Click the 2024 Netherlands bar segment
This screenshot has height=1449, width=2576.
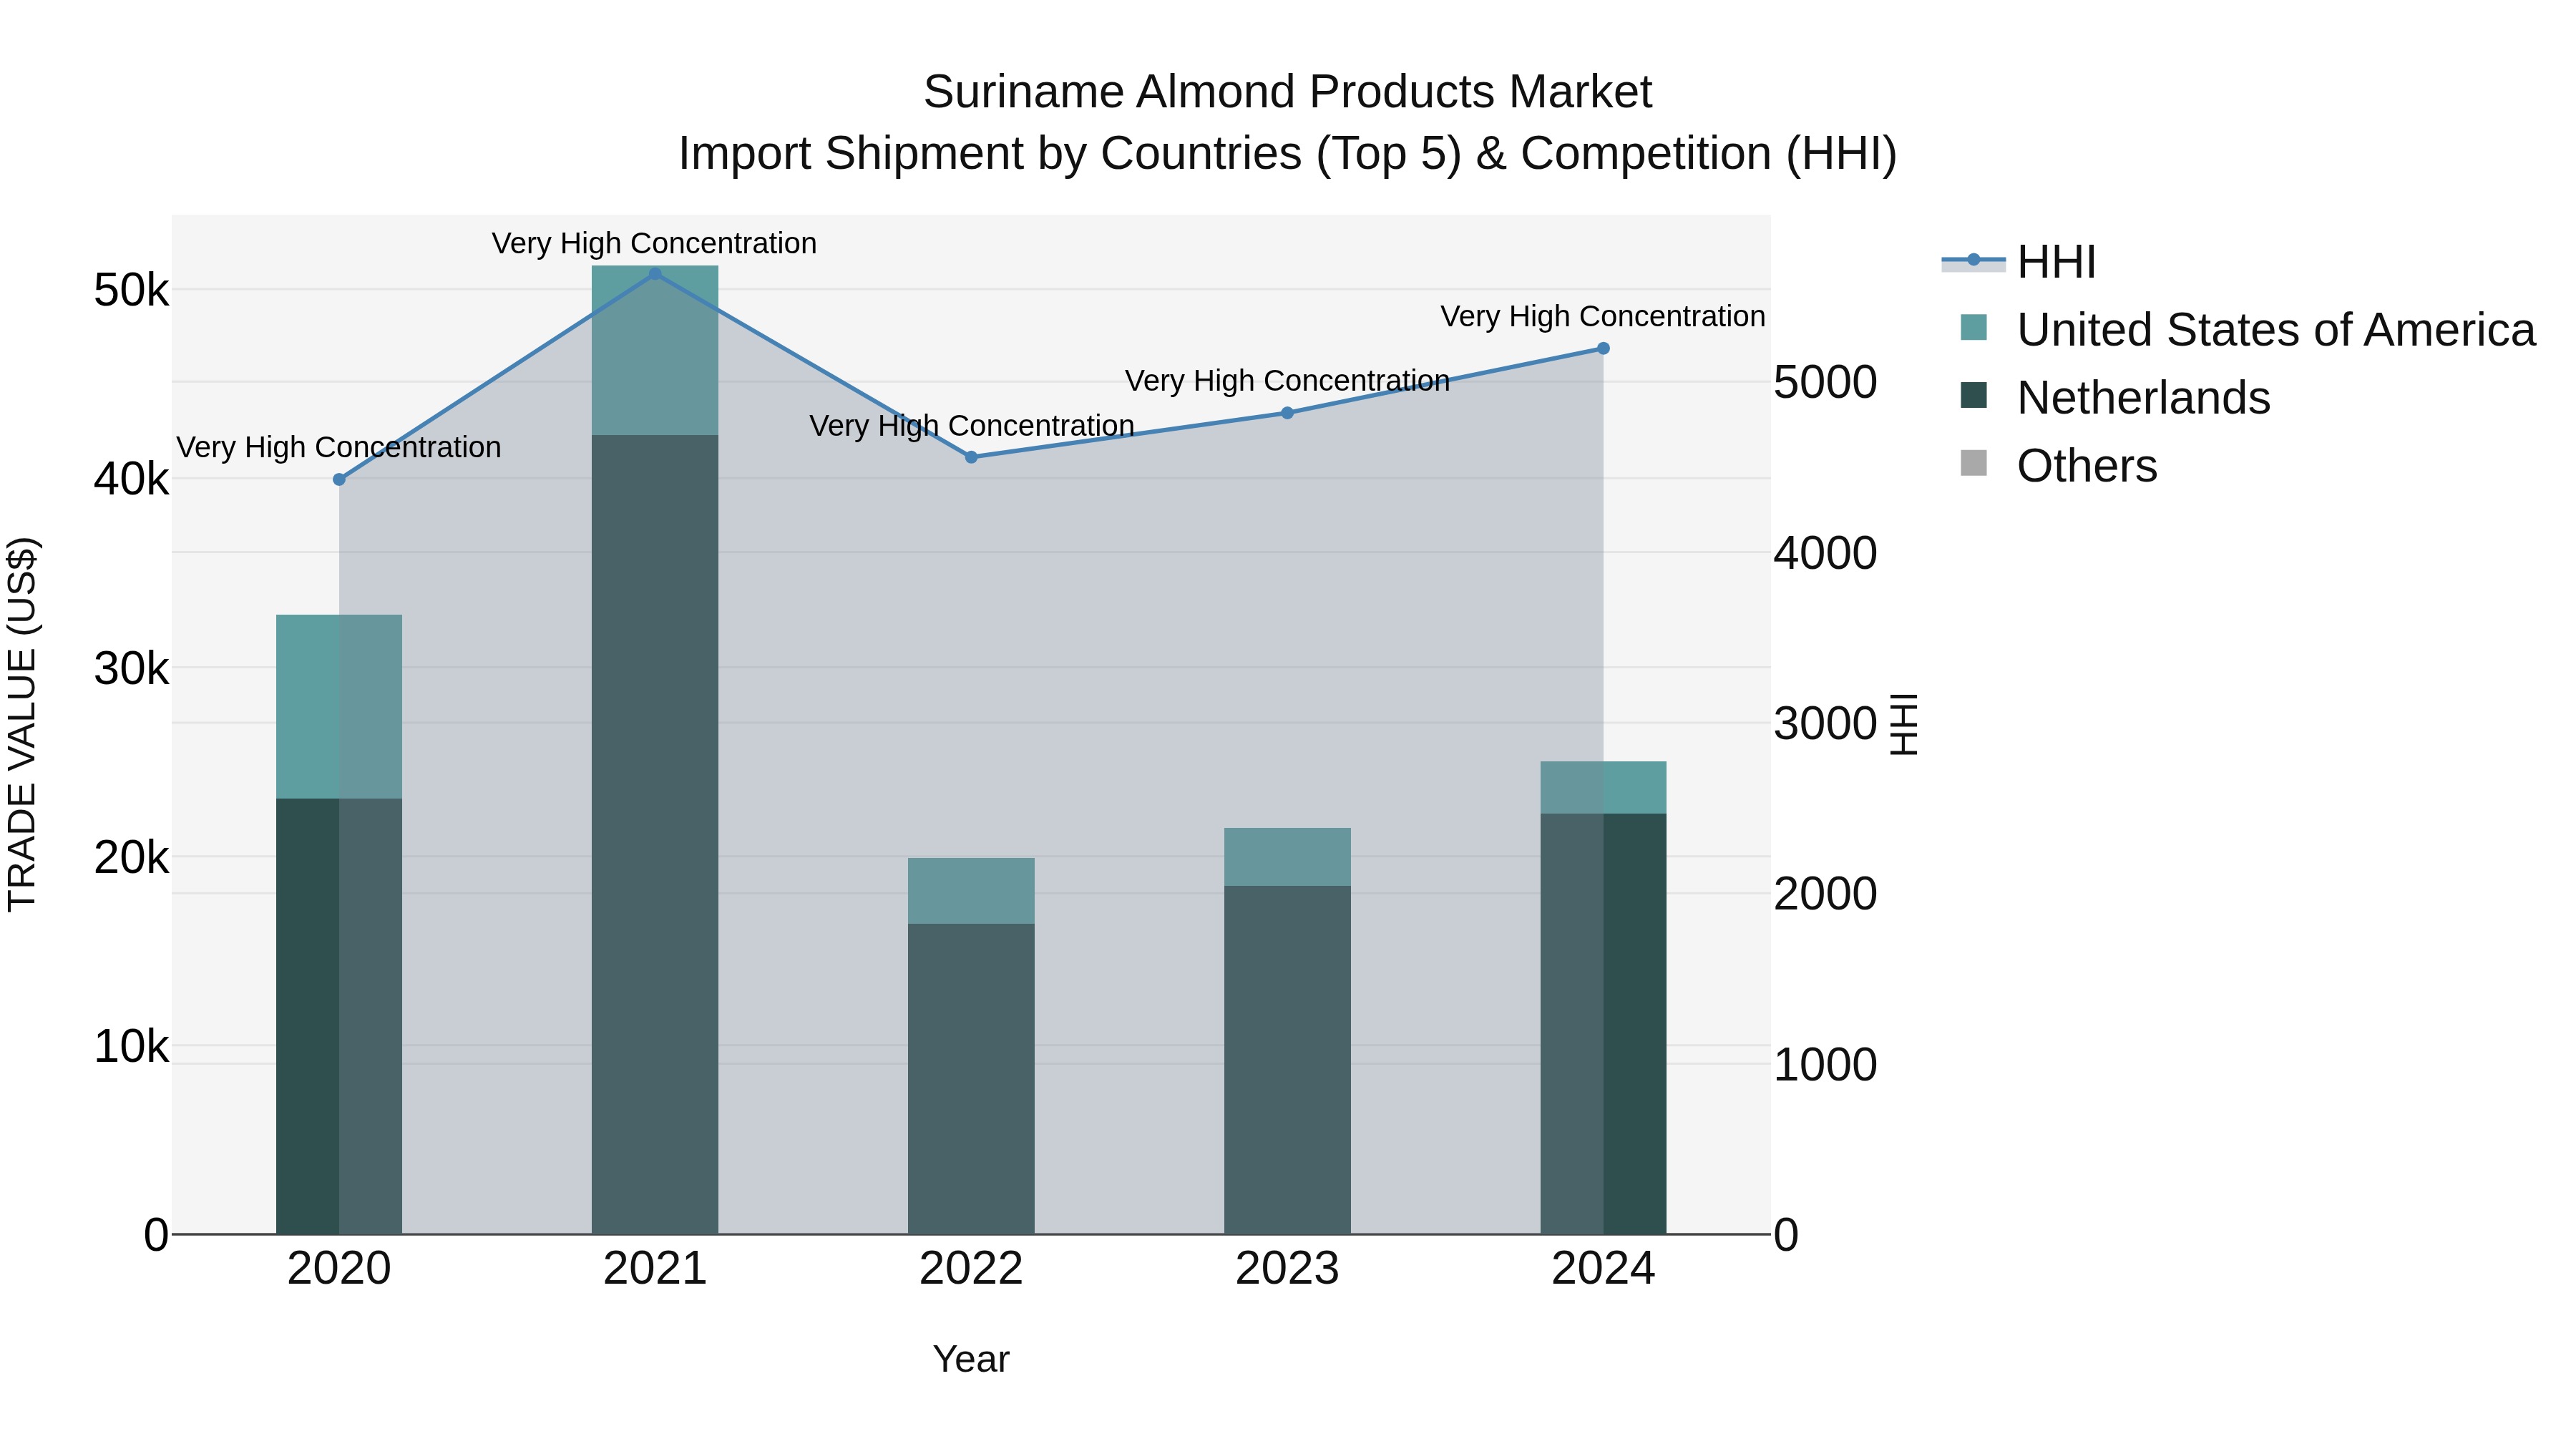coord(1603,1024)
